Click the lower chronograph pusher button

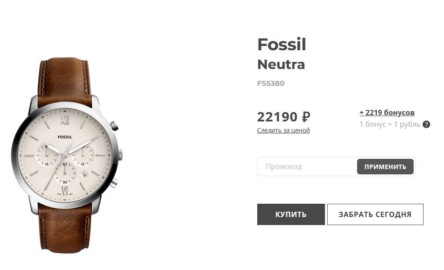pos(114,183)
